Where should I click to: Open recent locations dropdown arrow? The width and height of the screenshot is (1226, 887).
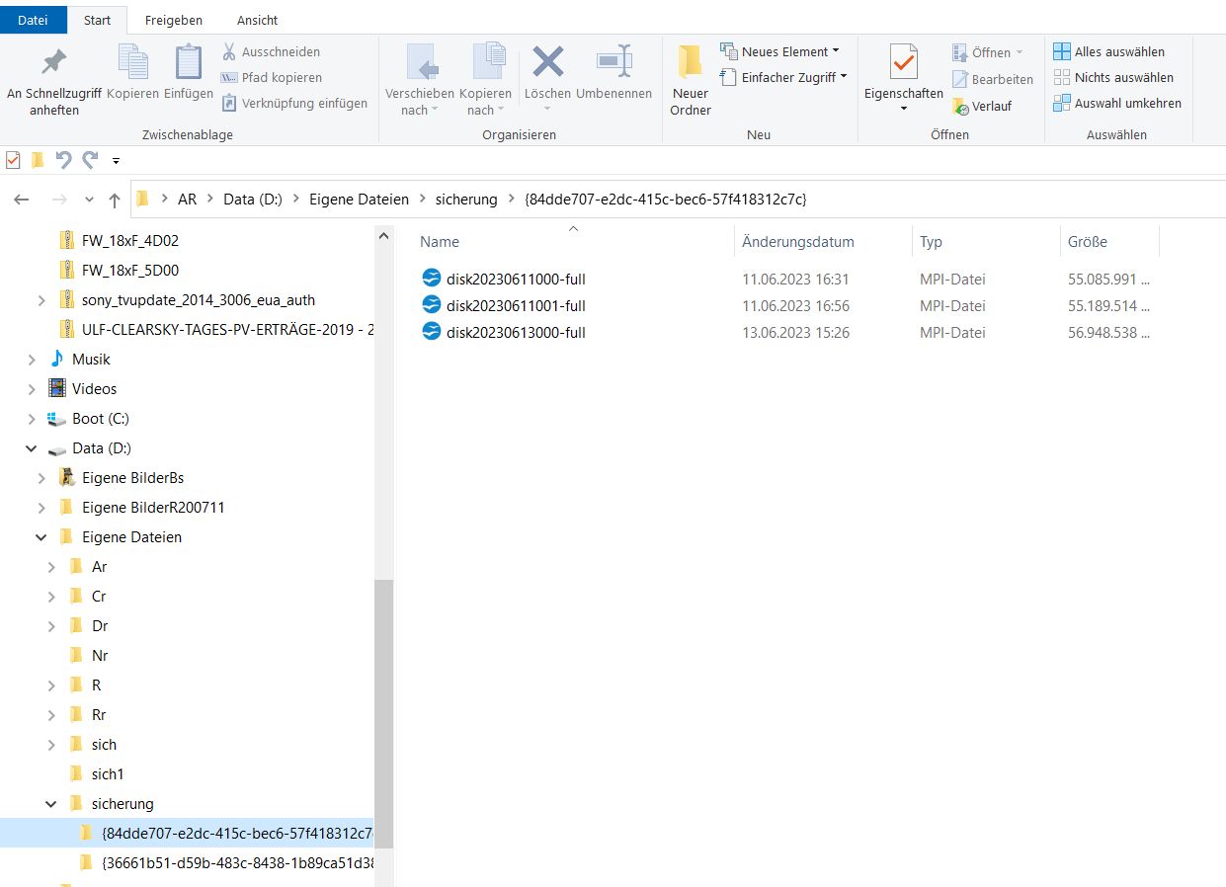pyautogui.click(x=90, y=200)
